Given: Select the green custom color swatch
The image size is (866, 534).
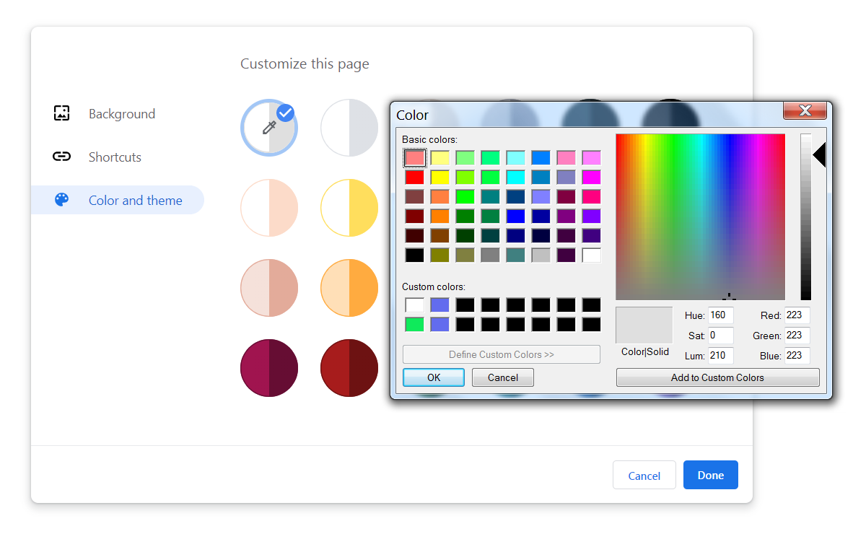Looking at the screenshot, I should (x=414, y=324).
